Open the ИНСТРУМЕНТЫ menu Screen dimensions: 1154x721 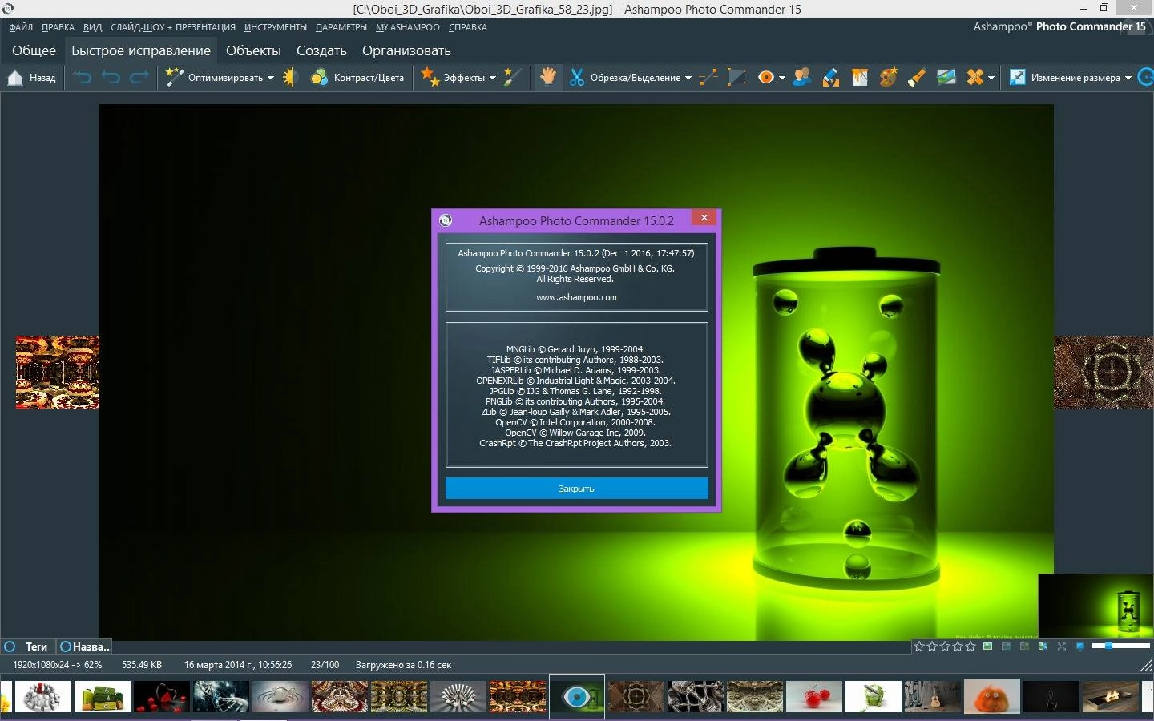(276, 27)
